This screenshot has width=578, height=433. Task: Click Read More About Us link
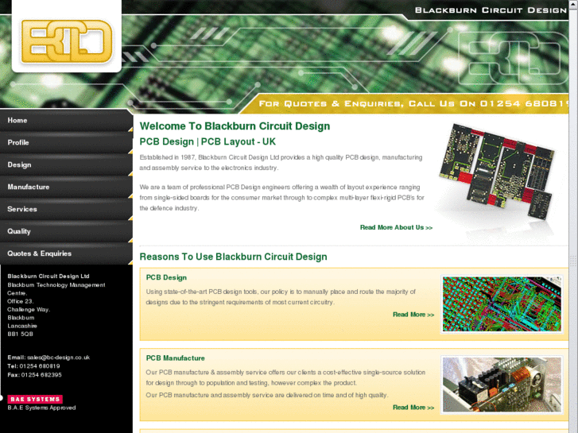coord(396,227)
